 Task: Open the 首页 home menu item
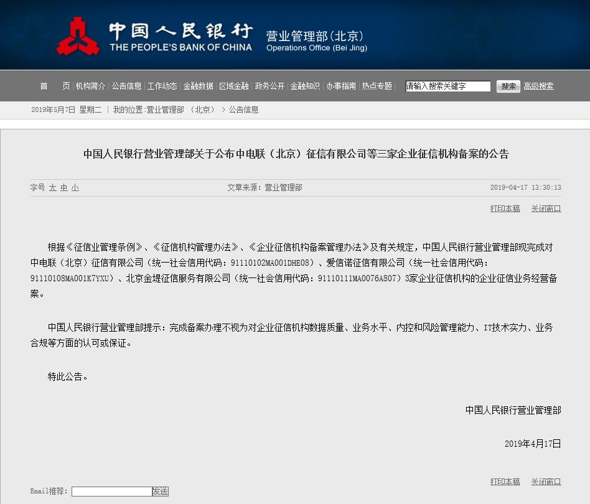tap(55, 86)
